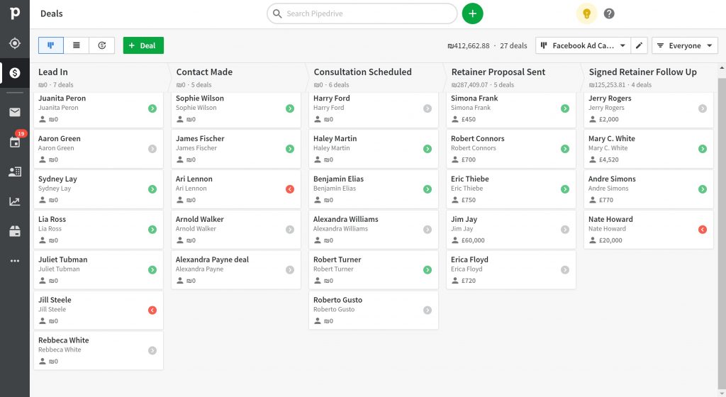Open the Robert Turner deal
726x397 pixels.
[373, 270]
